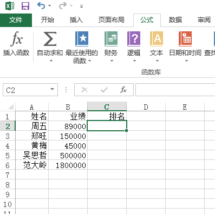Open the 文本 functions icon
This screenshot has height=214, width=215.
[157, 39]
